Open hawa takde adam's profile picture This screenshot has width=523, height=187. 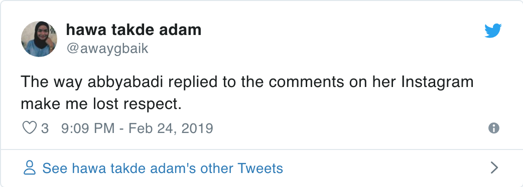pyautogui.click(x=39, y=39)
